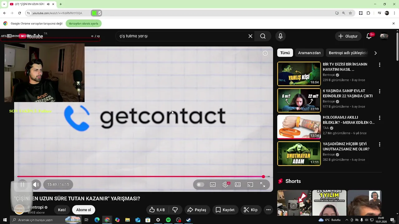
Task: Open the 22:19 video thumbnail
Action: click(299, 100)
